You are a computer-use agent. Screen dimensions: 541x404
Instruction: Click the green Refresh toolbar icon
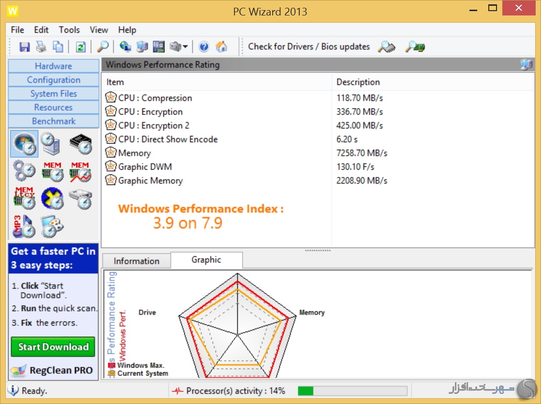(x=81, y=46)
